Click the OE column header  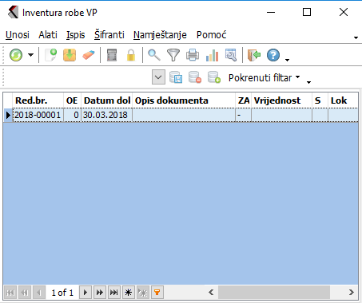[x=72, y=100]
